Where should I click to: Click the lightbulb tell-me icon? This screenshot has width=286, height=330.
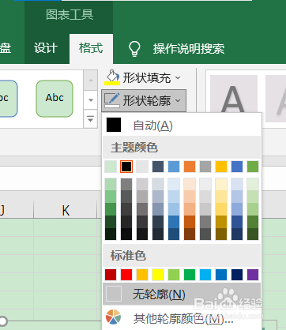pos(134,49)
